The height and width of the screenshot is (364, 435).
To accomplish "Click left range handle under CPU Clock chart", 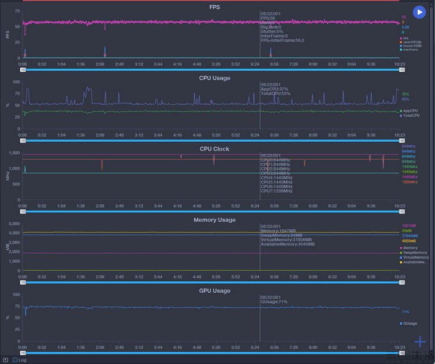I will point(23,211).
